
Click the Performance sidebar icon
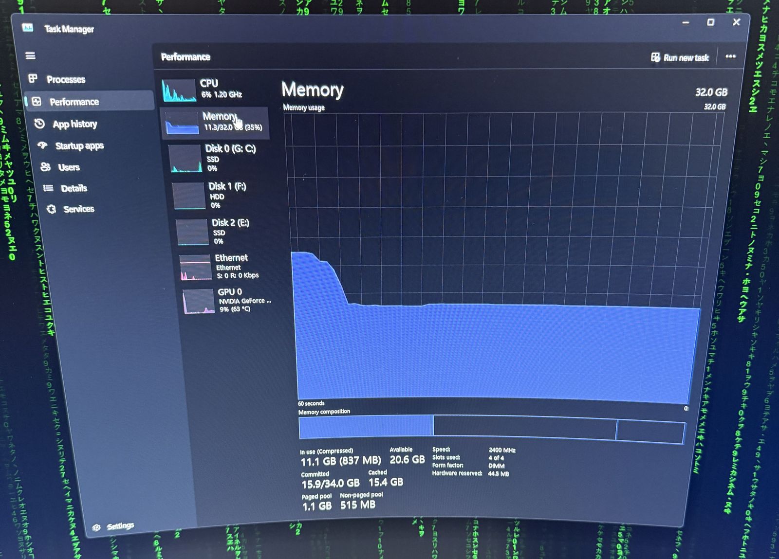[37, 101]
